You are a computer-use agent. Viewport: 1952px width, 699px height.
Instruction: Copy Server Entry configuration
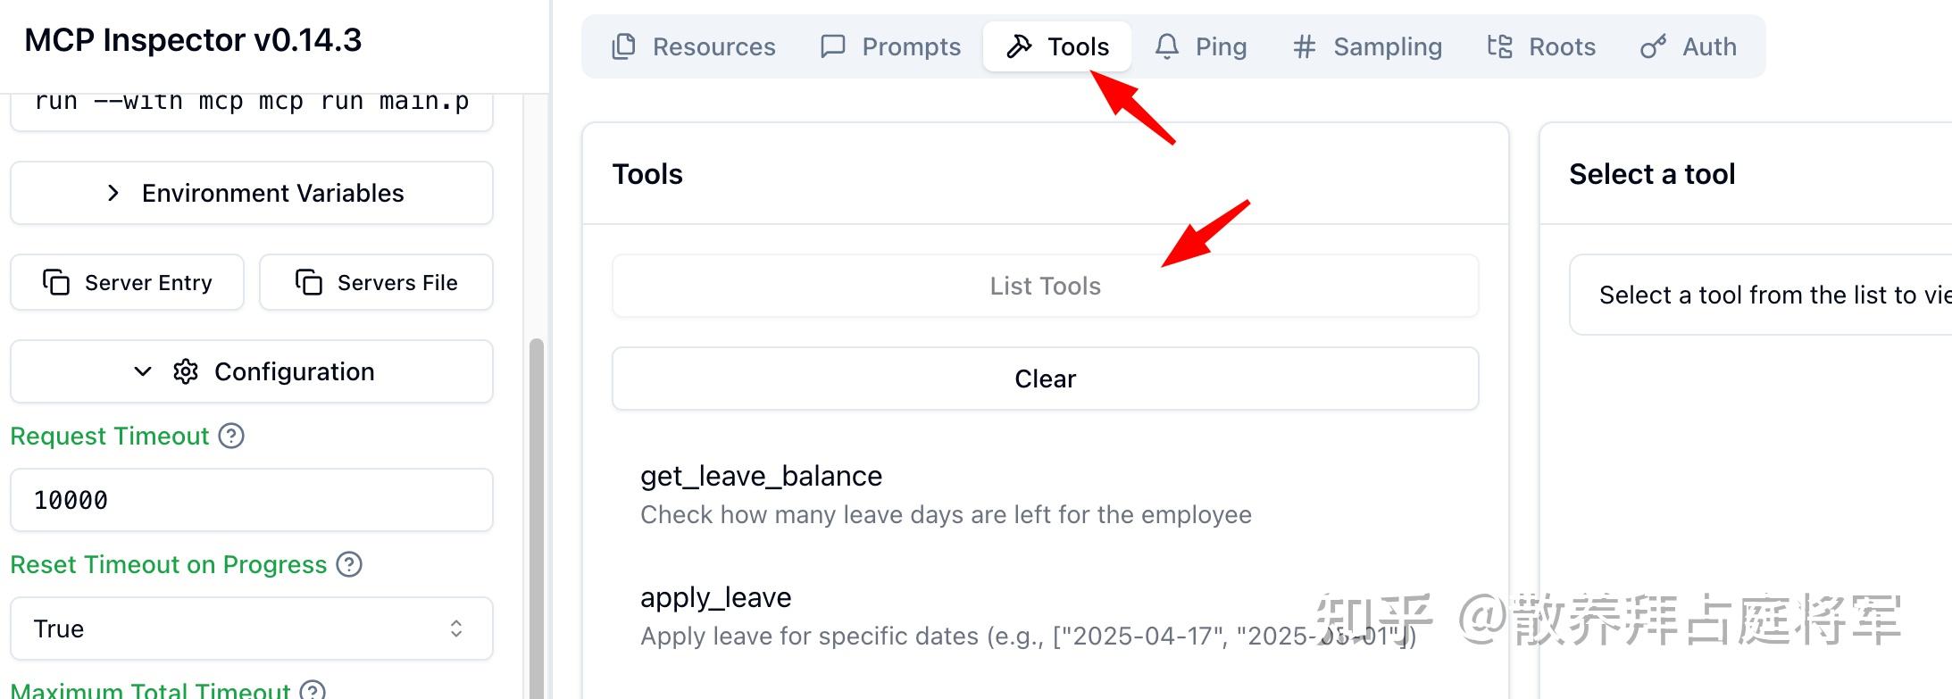coord(127,282)
